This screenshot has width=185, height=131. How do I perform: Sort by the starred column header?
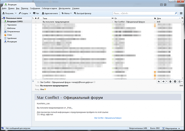point(36,18)
